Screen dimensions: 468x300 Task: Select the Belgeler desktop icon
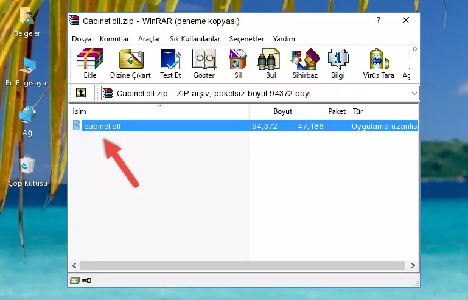(x=27, y=23)
